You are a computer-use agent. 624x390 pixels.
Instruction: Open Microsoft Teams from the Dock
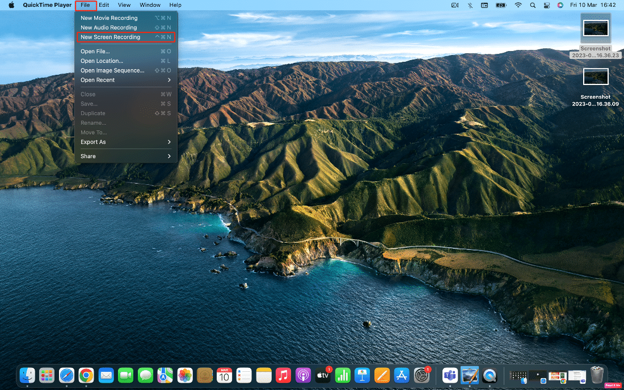(x=450, y=375)
